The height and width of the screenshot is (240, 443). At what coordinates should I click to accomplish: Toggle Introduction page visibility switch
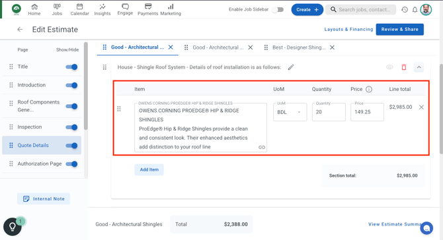[x=71, y=85]
